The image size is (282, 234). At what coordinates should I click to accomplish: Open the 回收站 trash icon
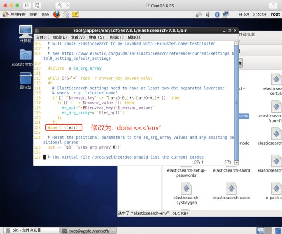click(x=26, y=81)
